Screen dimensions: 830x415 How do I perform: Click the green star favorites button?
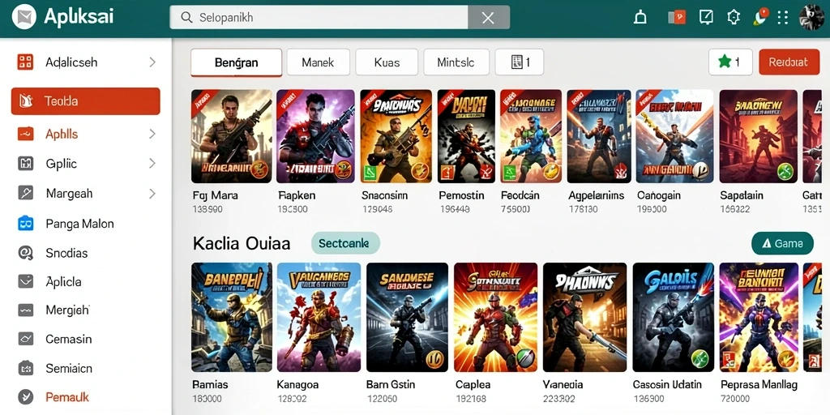click(730, 62)
